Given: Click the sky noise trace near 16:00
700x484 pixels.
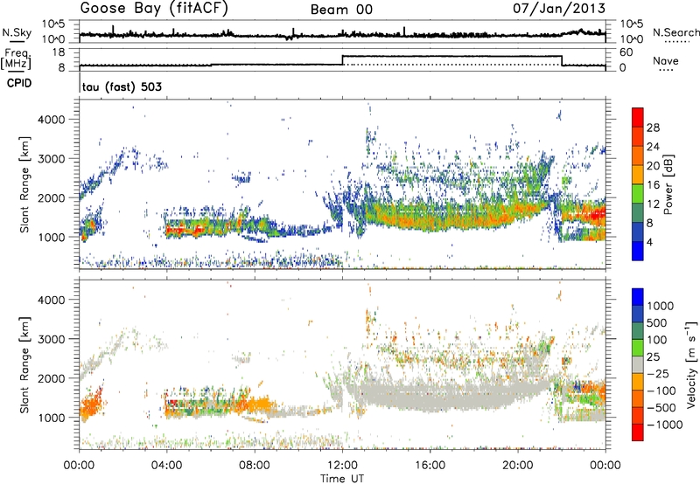Looking at the screenshot, I should pos(430,34).
